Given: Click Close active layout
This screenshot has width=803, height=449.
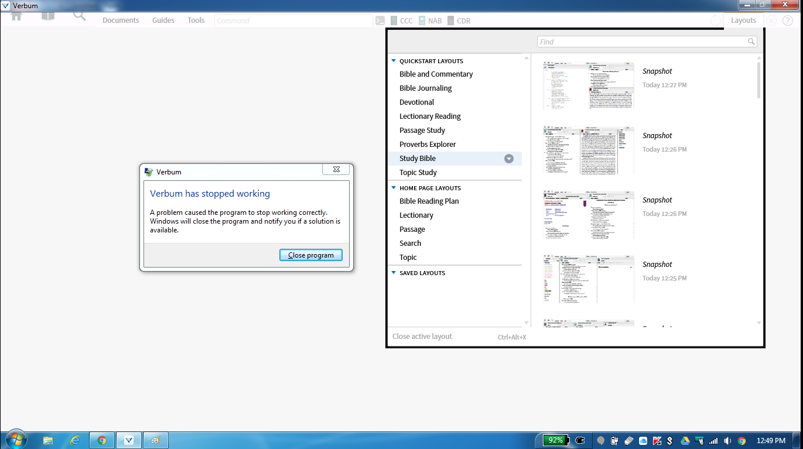Looking at the screenshot, I should pos(422,337).
